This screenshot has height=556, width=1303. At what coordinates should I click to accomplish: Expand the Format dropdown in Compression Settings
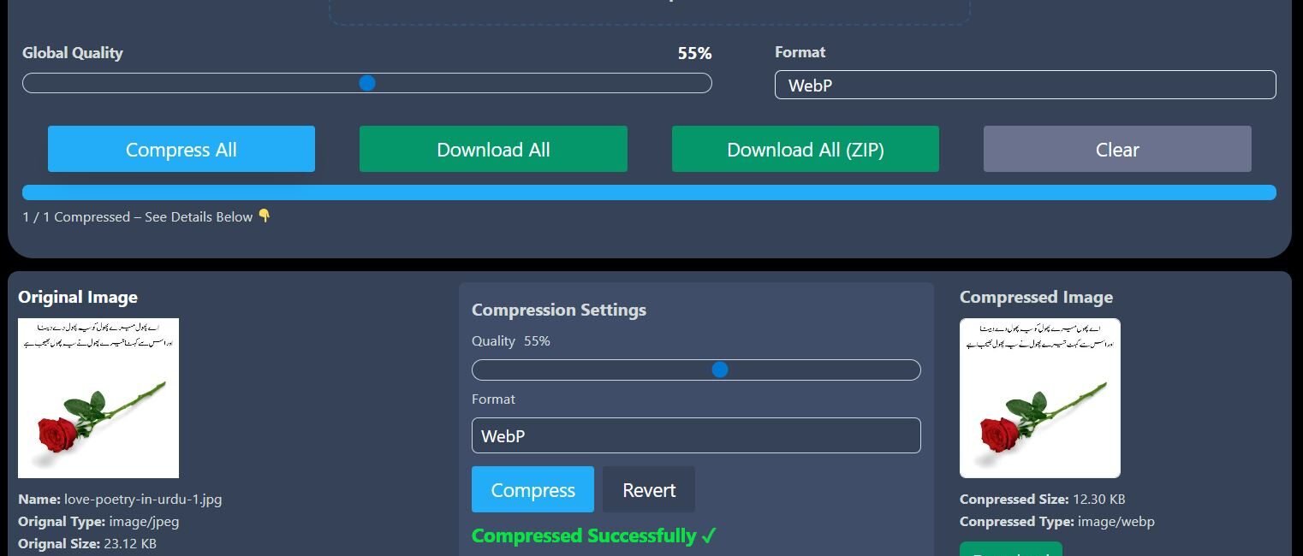click(696, 435)
